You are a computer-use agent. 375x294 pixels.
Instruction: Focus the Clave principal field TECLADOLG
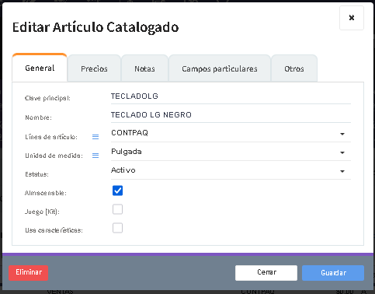point(231,96)
